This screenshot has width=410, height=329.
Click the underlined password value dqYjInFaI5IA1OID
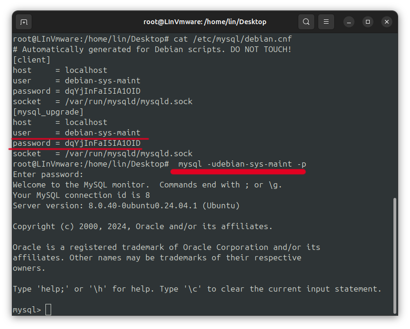point(102,143)
